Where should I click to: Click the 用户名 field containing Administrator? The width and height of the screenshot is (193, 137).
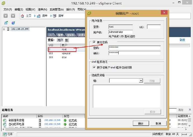tap(121, 32)
